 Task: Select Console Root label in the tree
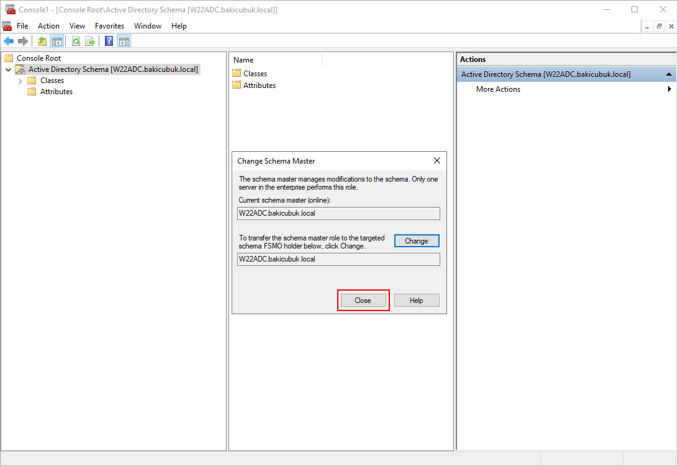[39, 58]
